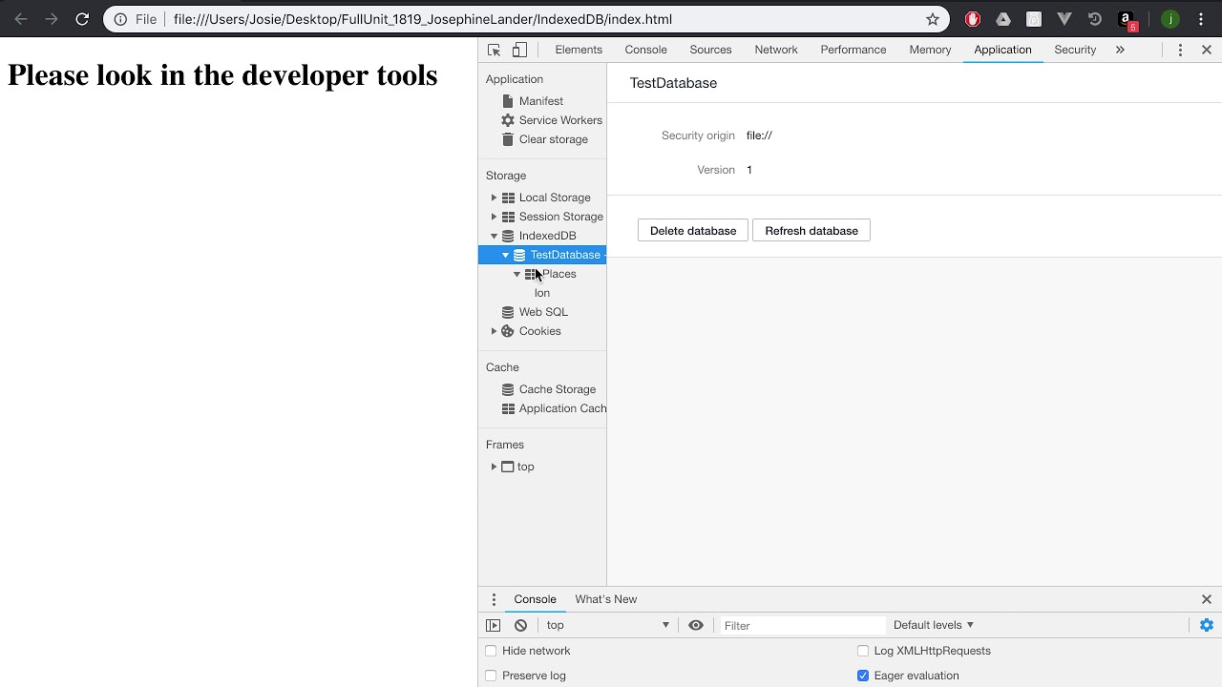Switch to the Sources tab

point(710,50)
